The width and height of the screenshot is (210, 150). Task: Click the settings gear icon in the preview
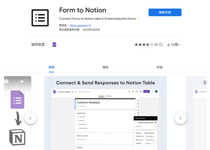tap(141, 91)
